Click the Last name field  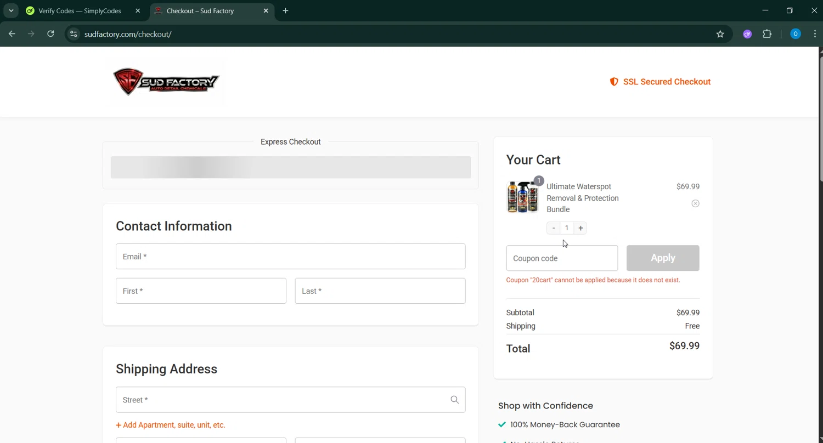380,291
